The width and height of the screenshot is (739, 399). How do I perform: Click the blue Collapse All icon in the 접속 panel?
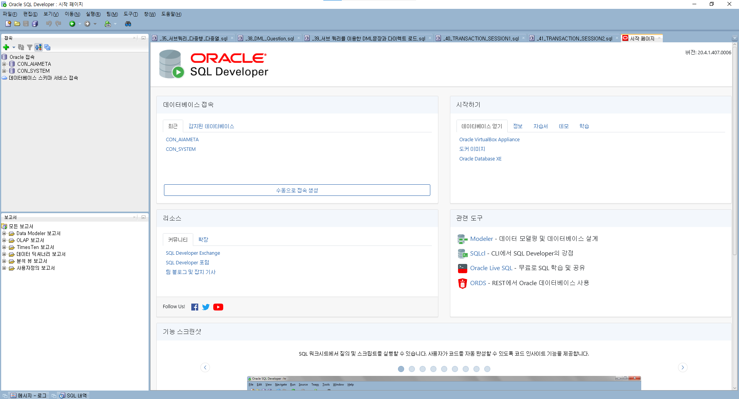pos(47,47)
